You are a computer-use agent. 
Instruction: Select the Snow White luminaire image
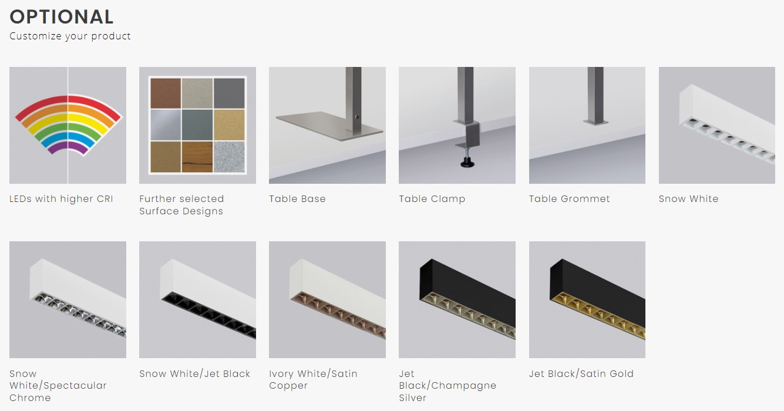[x=717, y=125]
